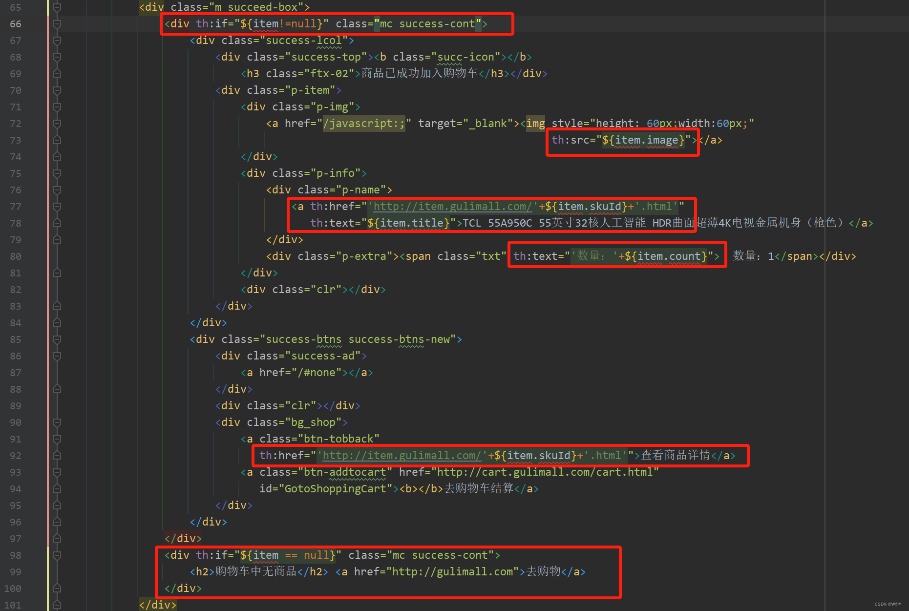This screenshot has width=909, height=611.
Task: Fold the success-top div at line 68
Action: (57, 57)
